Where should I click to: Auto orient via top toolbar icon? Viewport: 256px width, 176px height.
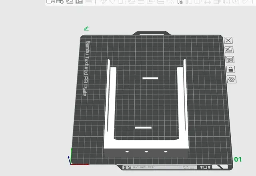[70, 2]
